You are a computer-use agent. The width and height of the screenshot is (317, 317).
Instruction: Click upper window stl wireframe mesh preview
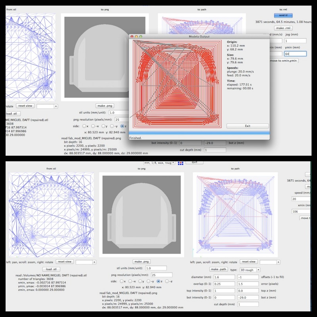[31, 57]
